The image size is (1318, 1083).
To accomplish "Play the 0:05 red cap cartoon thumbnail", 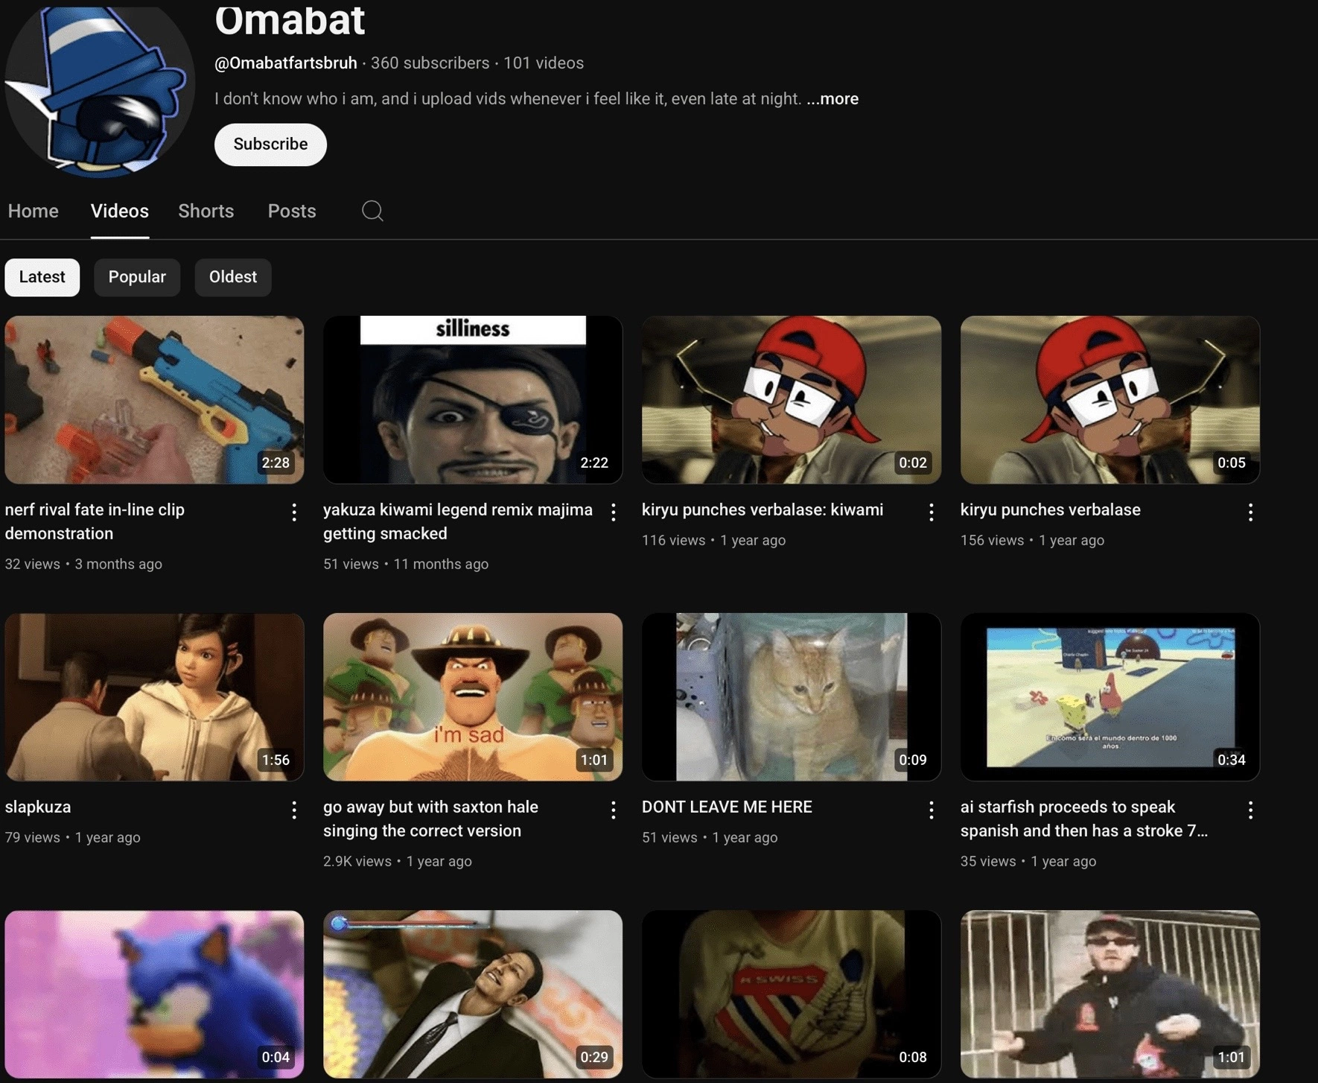I will coord(1110,400).
